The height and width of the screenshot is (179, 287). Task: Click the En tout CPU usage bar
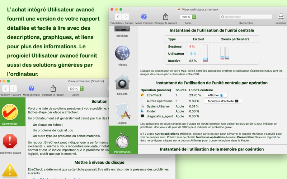tap(205, 53)
